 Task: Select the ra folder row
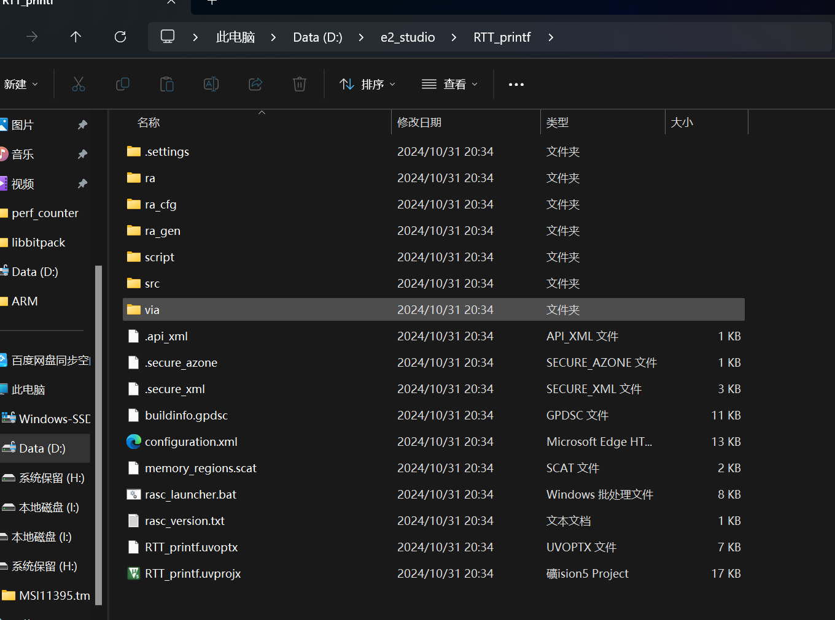[x=433, y=178]
